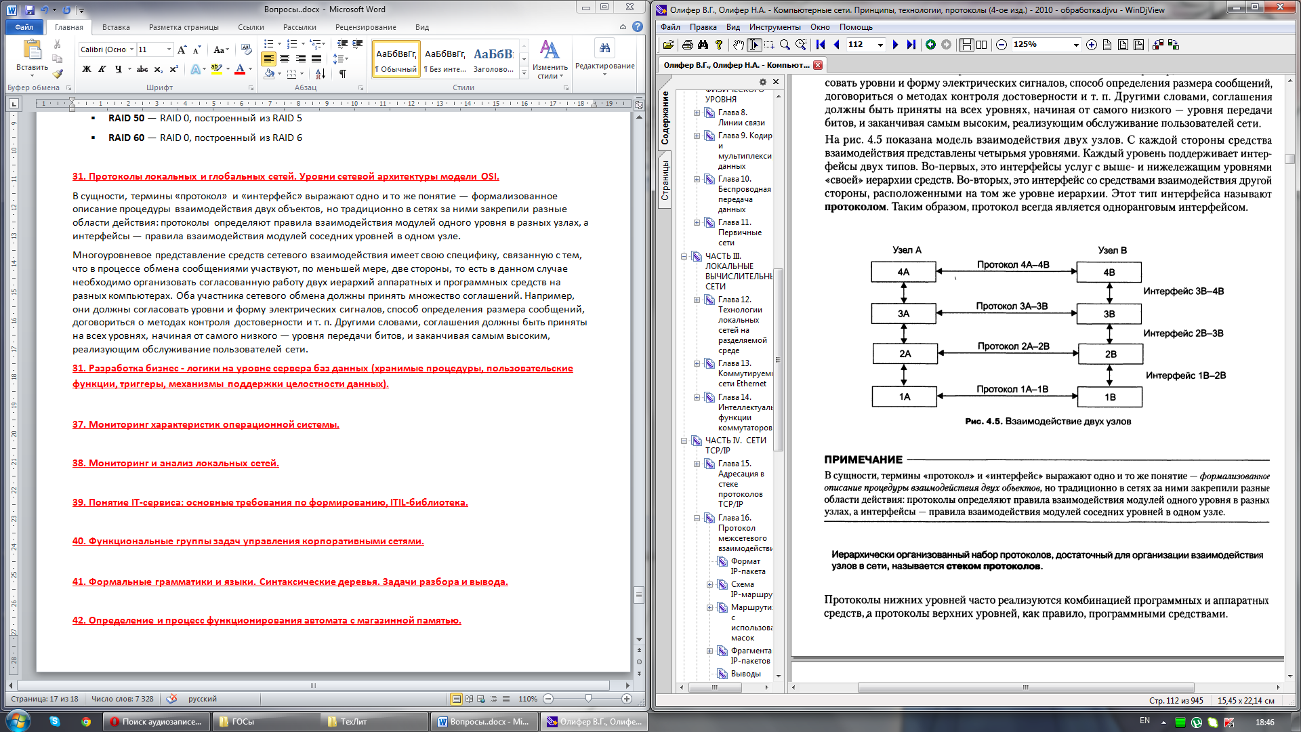
Task: Open WinDjView find binoculars tool
Action: [703, 45]
